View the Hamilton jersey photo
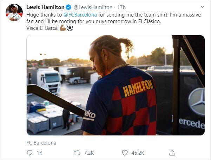 click(x=116, y=85)
